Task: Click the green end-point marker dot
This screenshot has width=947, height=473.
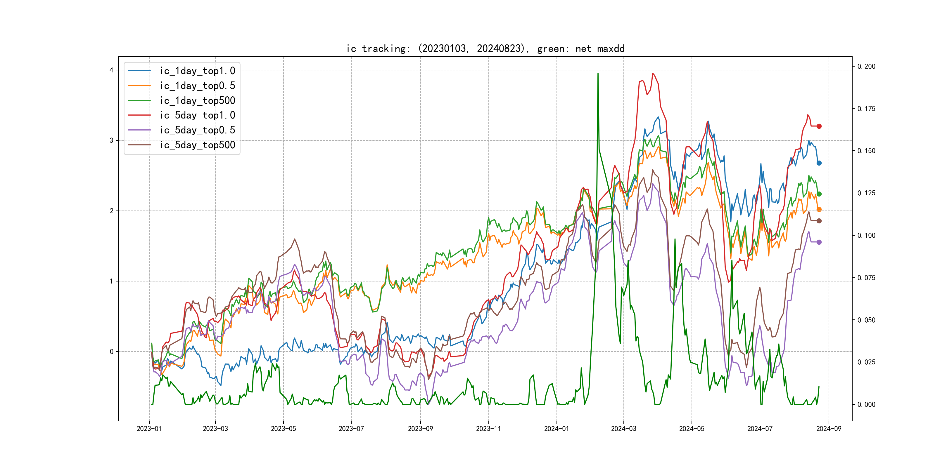Action: [x=819, y=194]
